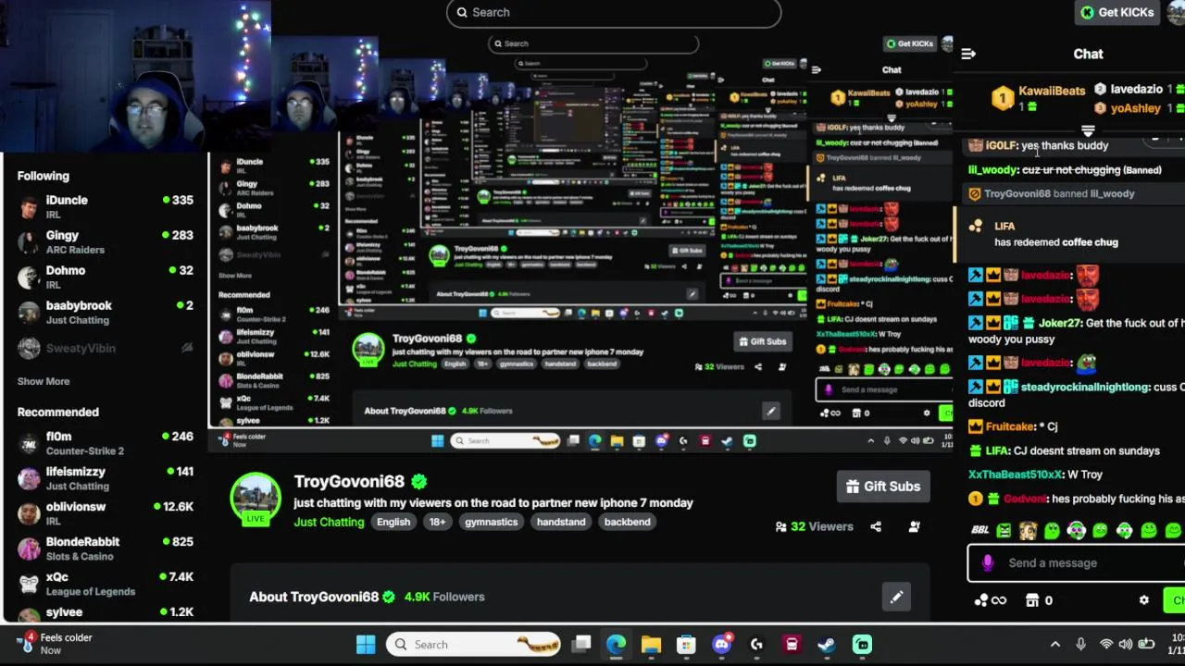Viewport: 1185px width, 666px height.
Task: Open the TroyGovoni68 live avatar thumbnail
Action: click(256, 499)
